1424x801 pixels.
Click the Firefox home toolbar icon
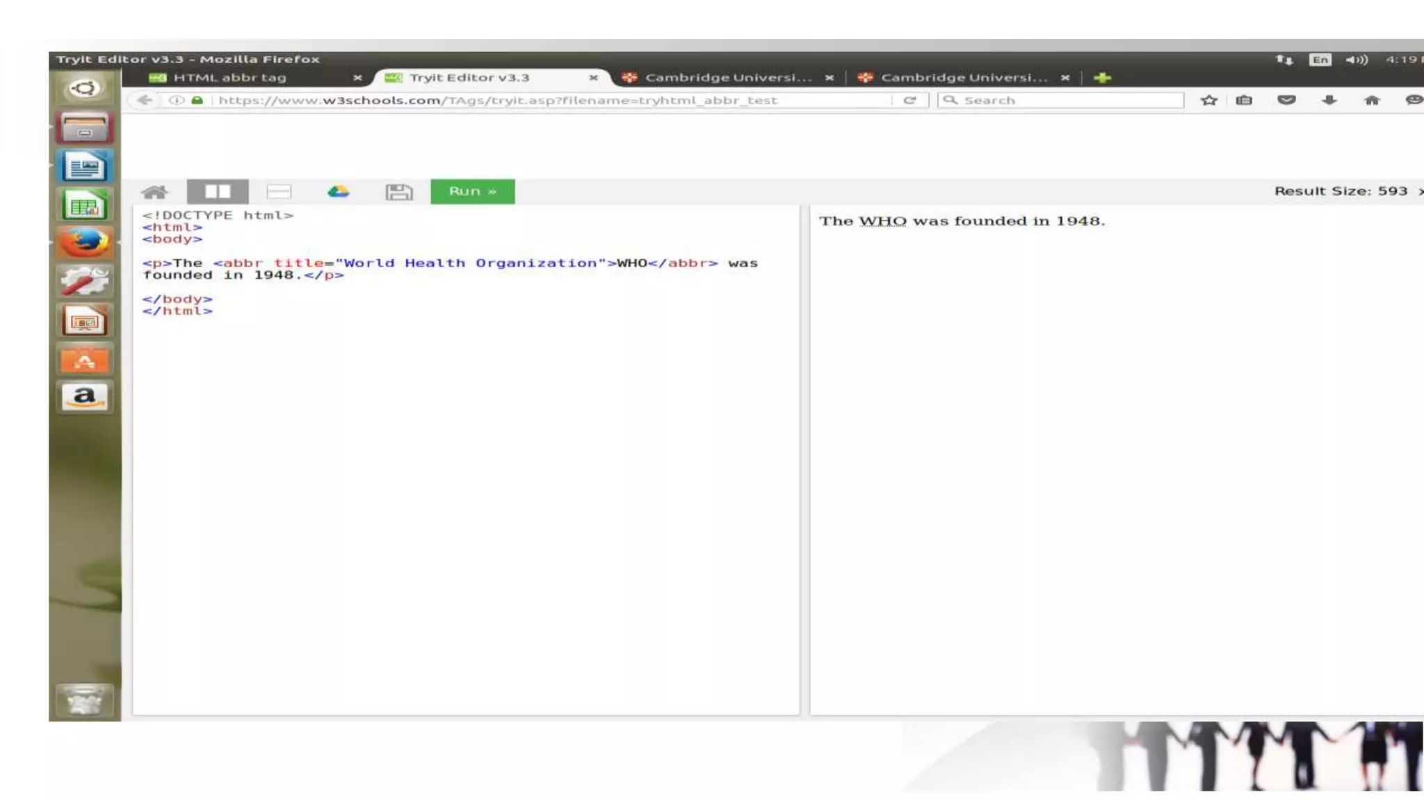tap(1371, 100)
